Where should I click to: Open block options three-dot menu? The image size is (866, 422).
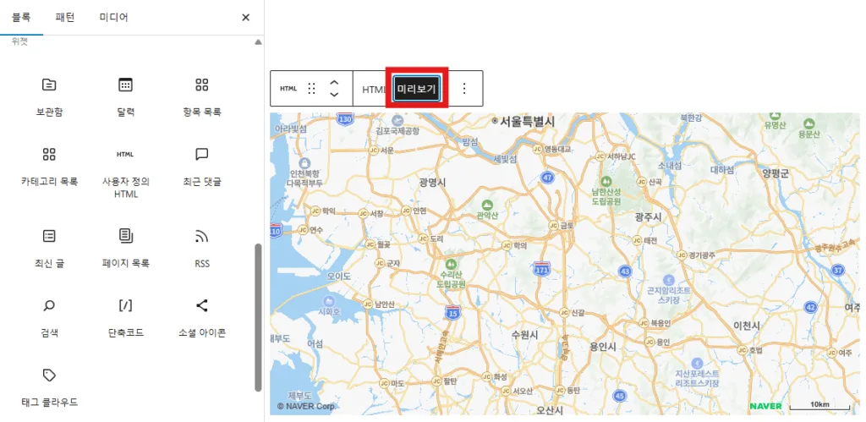click(x=464, y=89)
